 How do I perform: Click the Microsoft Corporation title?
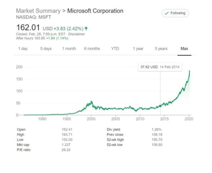(x=95, y=11)
